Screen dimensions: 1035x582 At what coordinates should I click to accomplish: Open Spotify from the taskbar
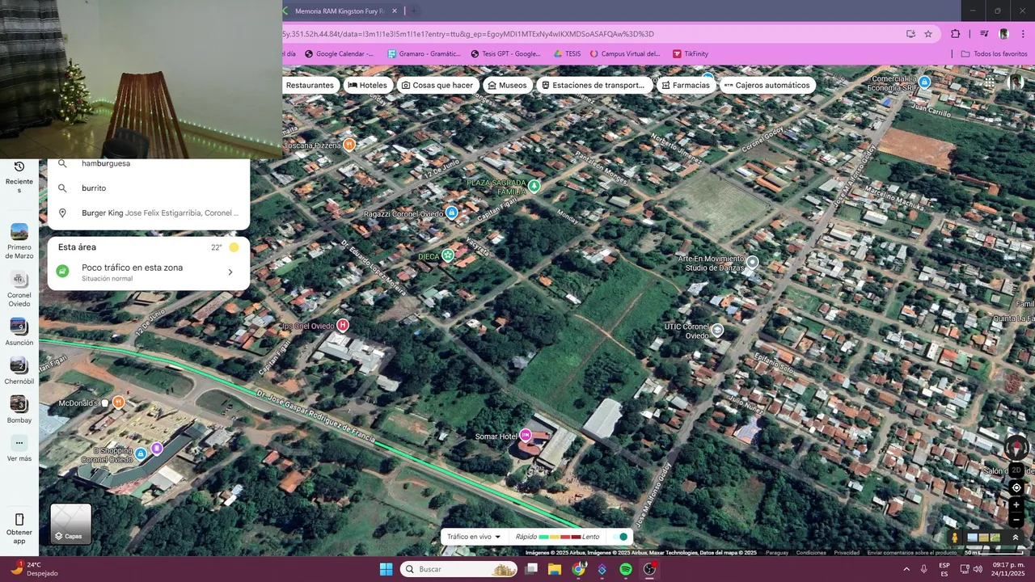pos(625,569)
